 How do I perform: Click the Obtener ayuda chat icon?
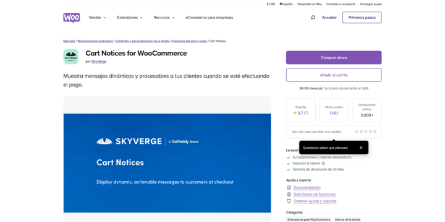click(289, 201)
